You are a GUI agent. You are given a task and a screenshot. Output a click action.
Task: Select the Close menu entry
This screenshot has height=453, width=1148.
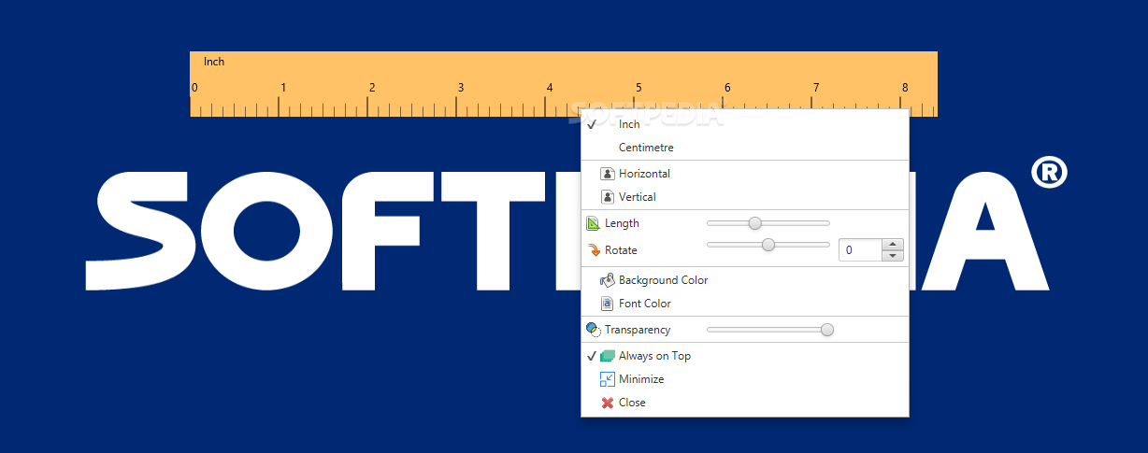tap(745, 403)
